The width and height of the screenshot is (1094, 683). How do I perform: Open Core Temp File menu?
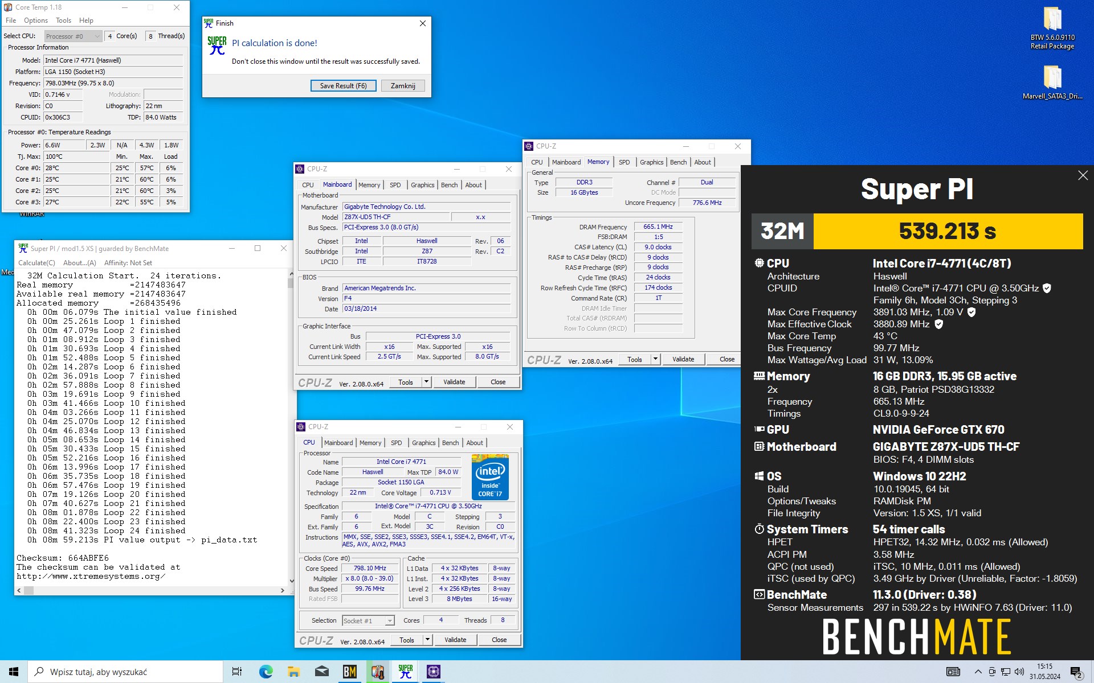pos(11,20)
